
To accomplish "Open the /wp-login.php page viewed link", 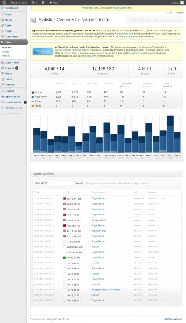I will 98,231.
